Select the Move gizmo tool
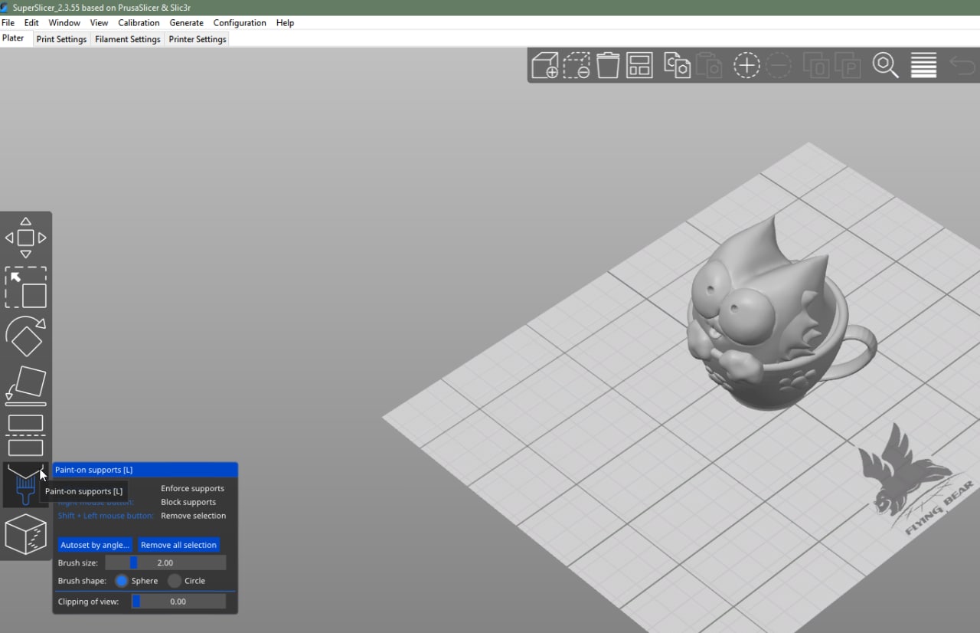 pyautogui.click(x=26, y=238)
